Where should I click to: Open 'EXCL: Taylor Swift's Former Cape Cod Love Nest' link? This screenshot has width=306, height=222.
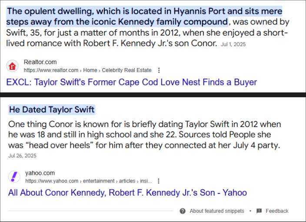point(132,82)
